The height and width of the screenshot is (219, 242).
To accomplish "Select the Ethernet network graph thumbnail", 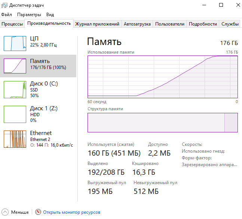I will [15, 139].
